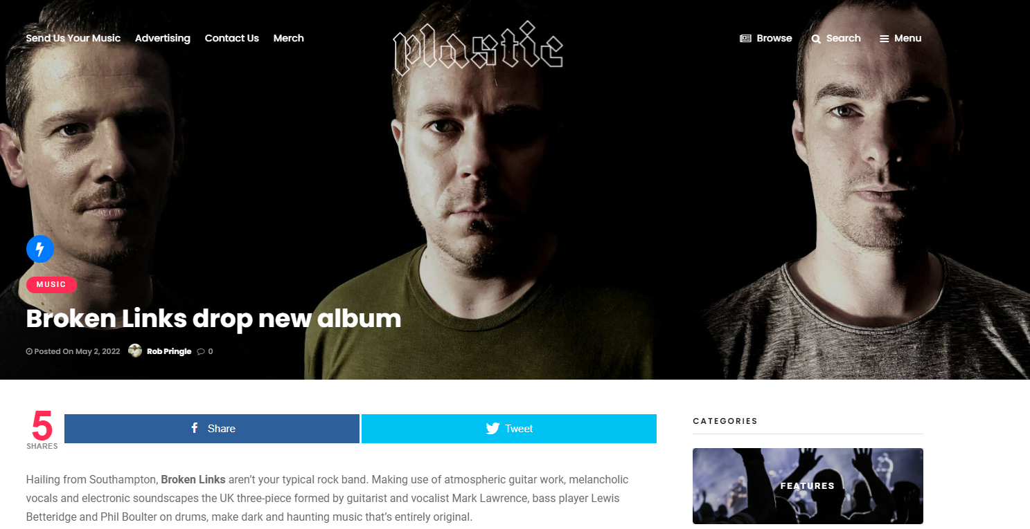Click the blue lightning bolt badge icon
1030x529 pixels.
[x=40, y=249]
